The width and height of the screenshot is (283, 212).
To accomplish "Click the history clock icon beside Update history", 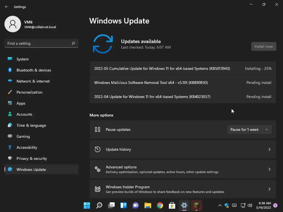I will tap(98, 149).
